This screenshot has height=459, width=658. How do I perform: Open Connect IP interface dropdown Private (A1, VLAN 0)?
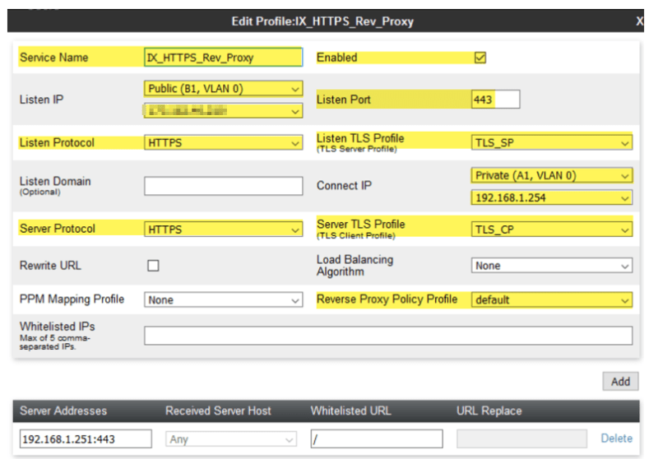(551, 175)
